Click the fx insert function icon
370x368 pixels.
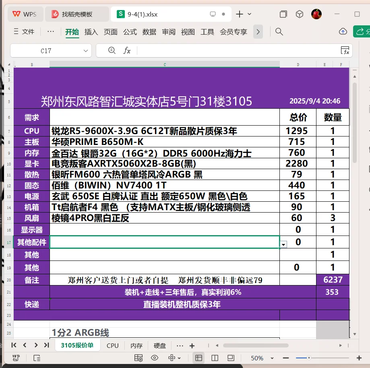(127, 50)
